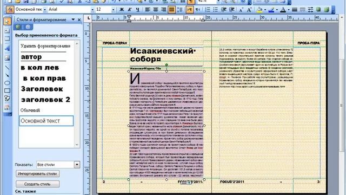The width and height of the screenshot is (346, 195).
Task: Go back in the task pane
Action: pos(18,27)
